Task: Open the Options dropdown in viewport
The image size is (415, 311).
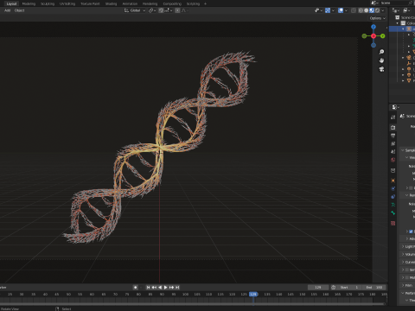Action: click(x=377, y=18)
